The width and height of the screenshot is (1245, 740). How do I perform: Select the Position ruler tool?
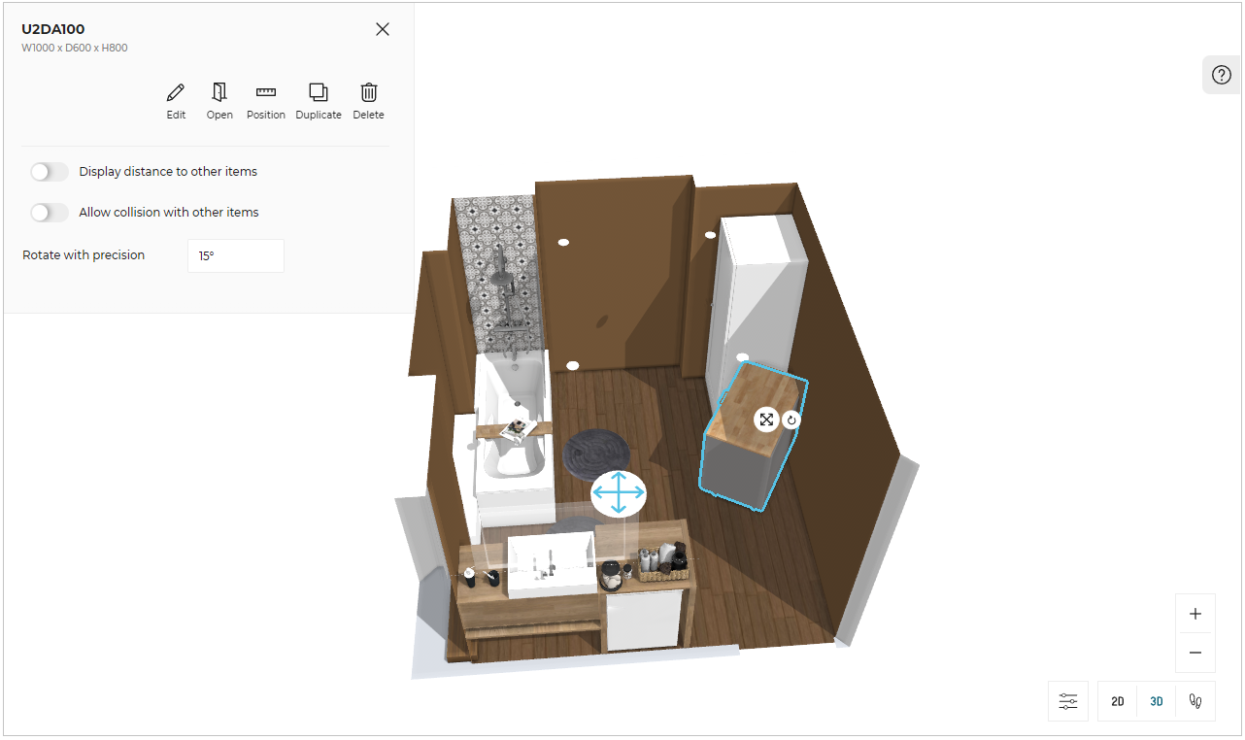point(266,101)
